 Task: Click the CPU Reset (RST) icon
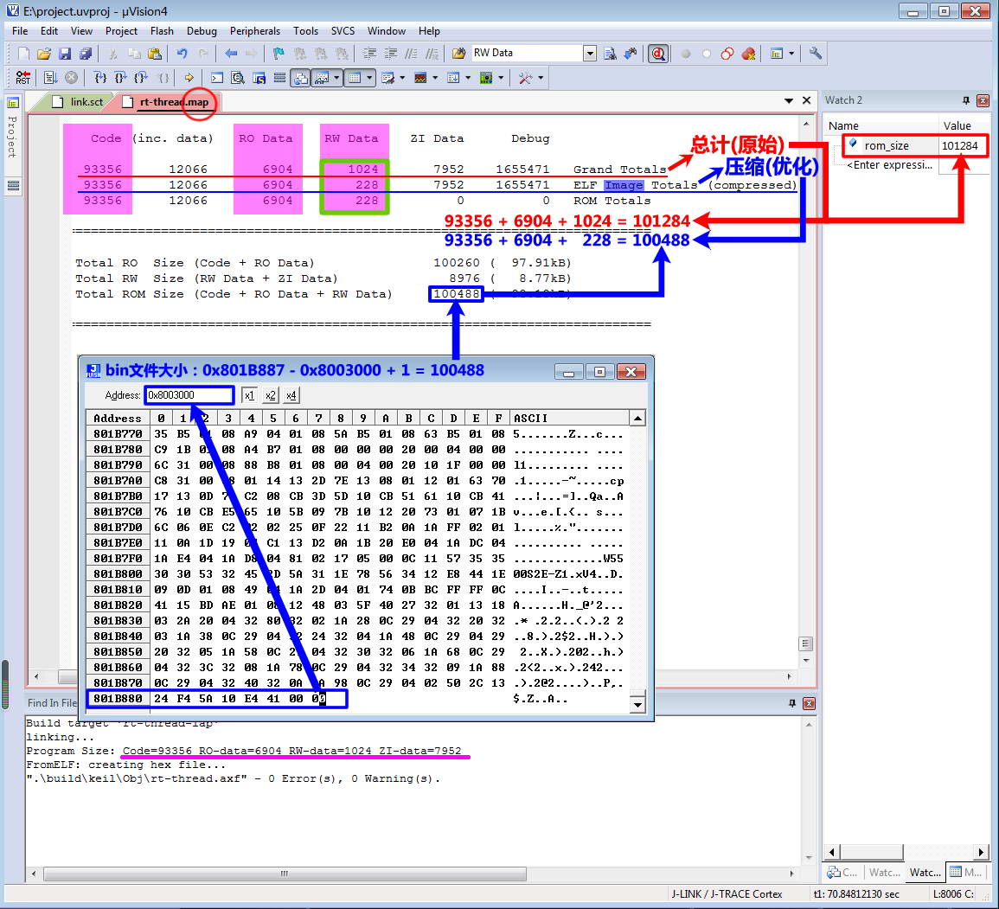23,77
